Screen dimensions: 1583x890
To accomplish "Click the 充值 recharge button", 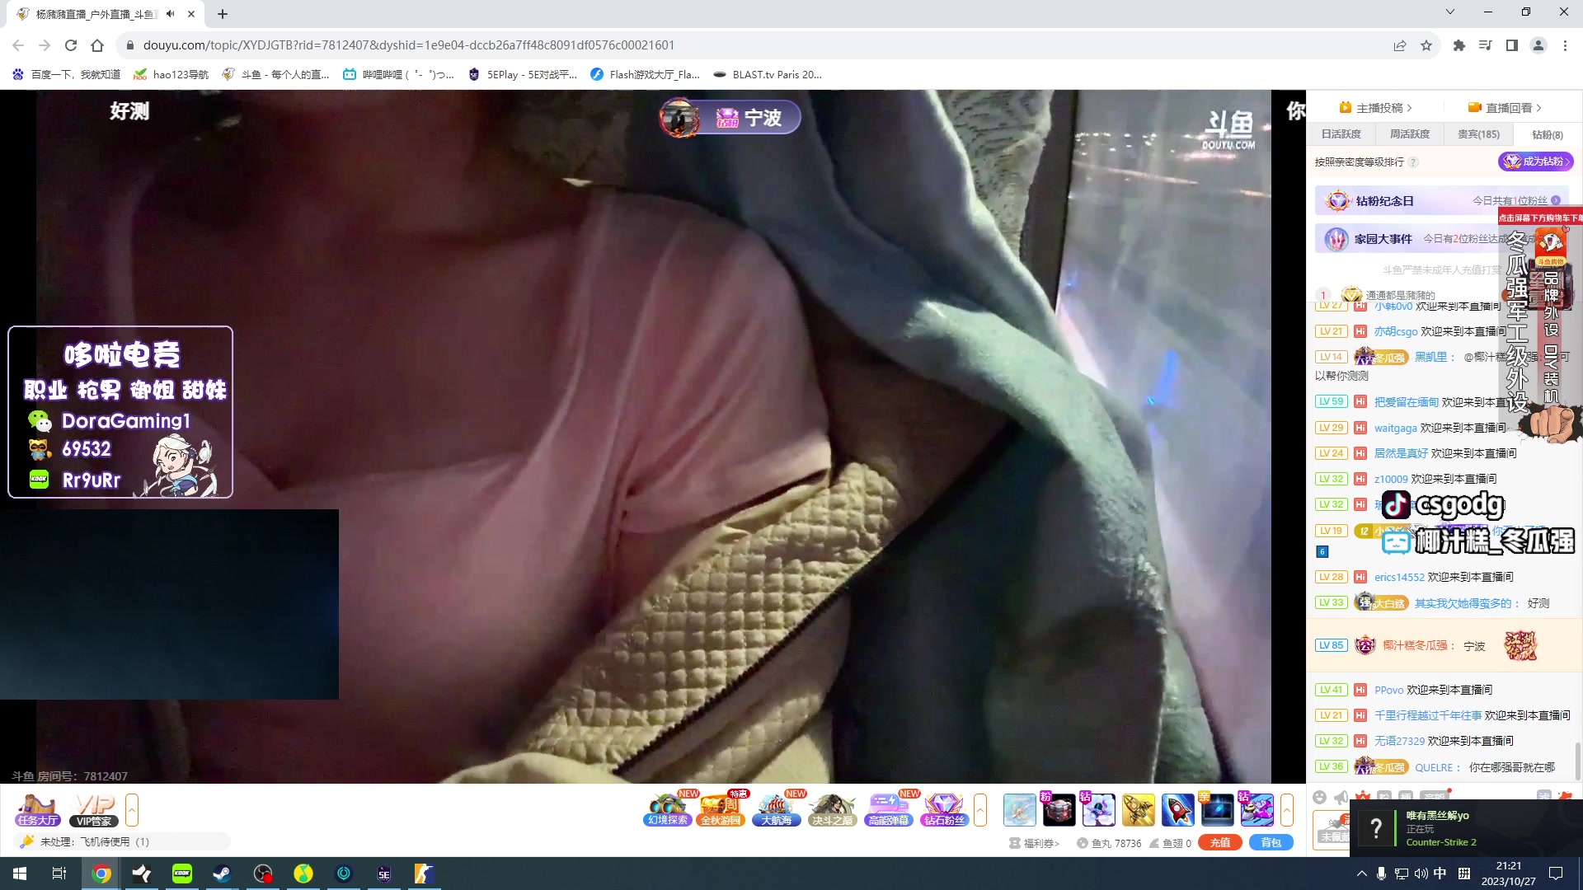I will [1220, 842].
